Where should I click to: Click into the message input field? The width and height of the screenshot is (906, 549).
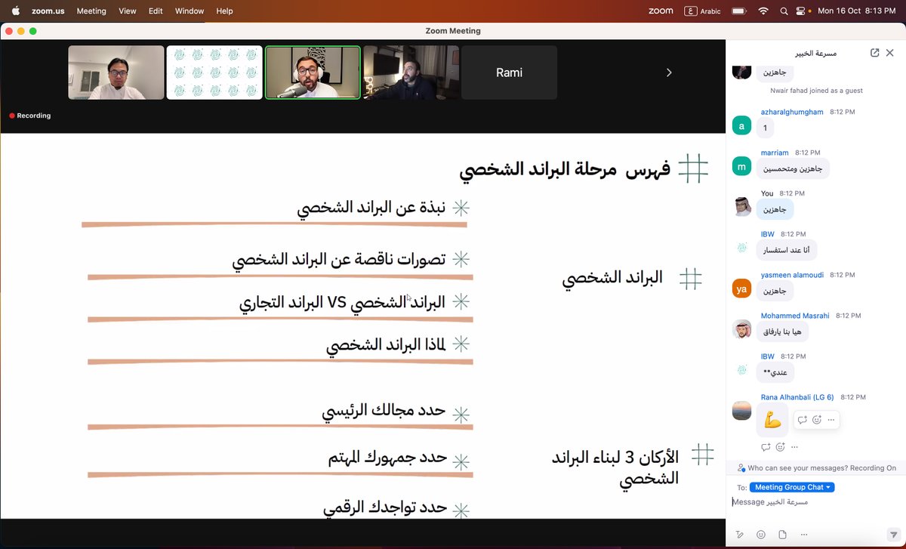pyautogui.click(x=815, y=501)
